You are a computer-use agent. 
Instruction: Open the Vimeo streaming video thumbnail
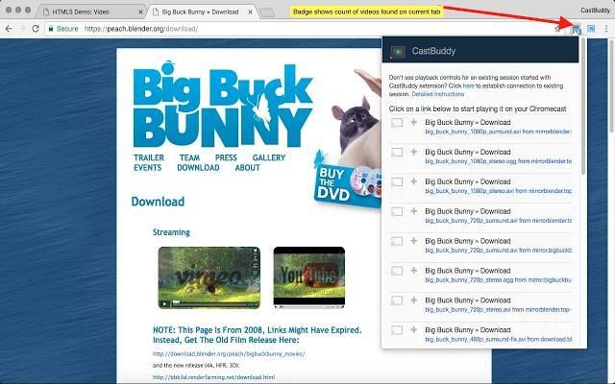[209, 277]
